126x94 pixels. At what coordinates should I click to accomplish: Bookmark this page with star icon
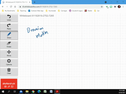(x=102, y=7)
